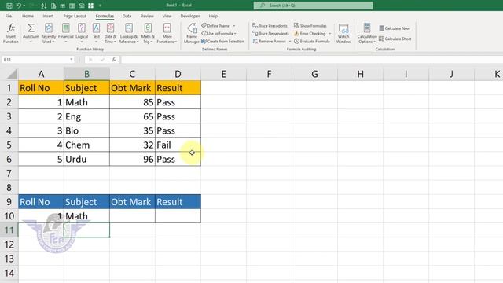Click the Undo arrow icon
The height and width of the screenshot is (283, 503).
[x=19, y=6]
